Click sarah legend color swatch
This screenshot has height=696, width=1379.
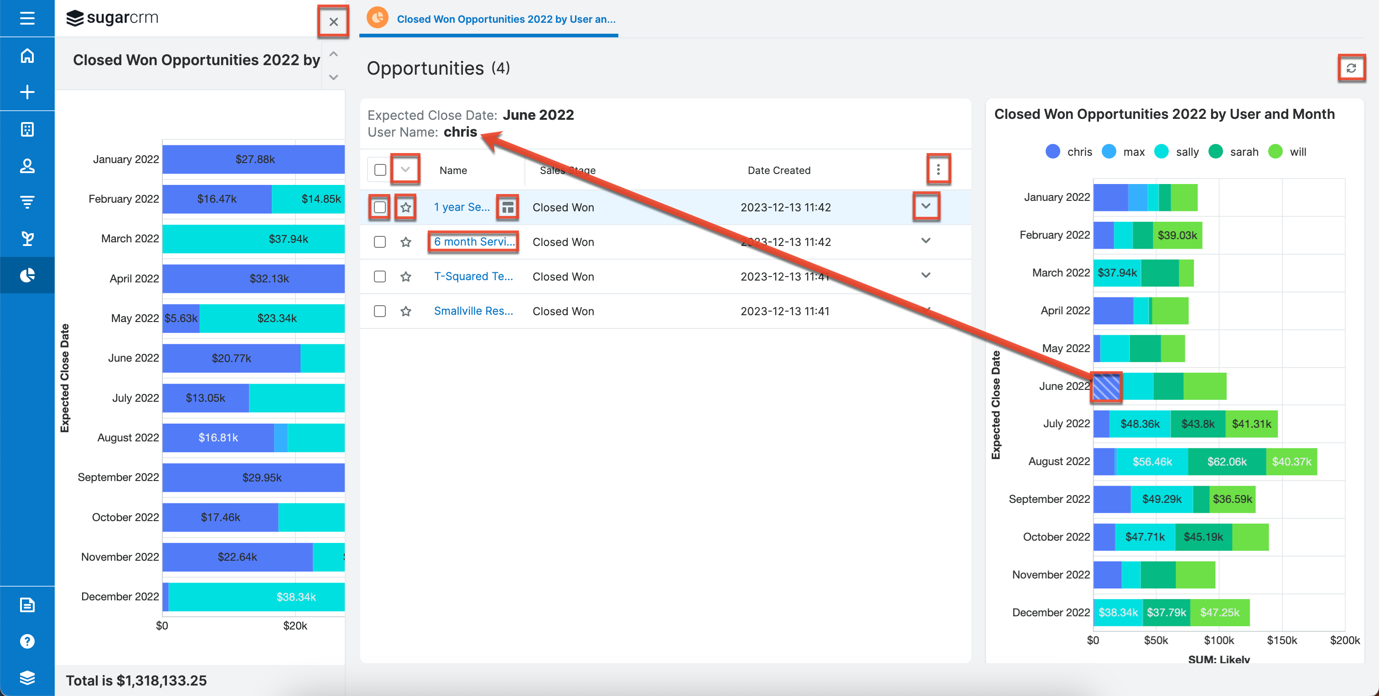point(1215,152)
